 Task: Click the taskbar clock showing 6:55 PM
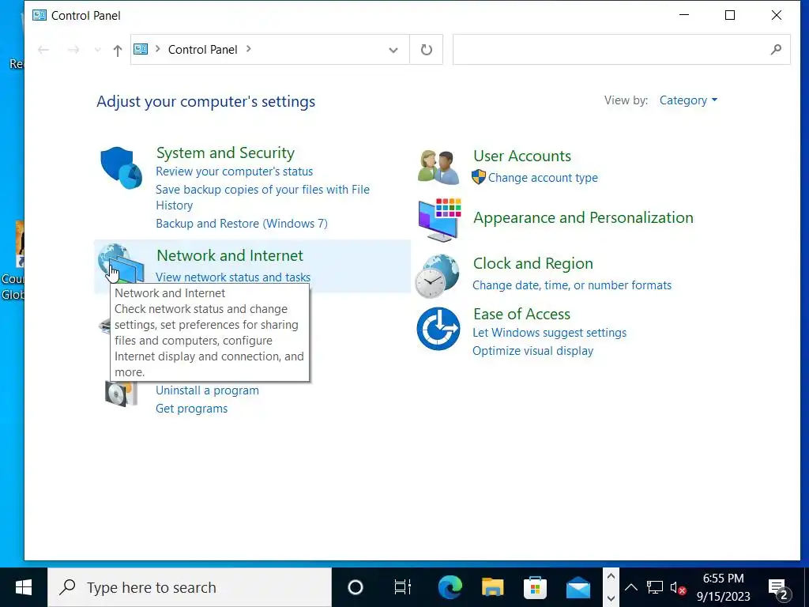724,587
